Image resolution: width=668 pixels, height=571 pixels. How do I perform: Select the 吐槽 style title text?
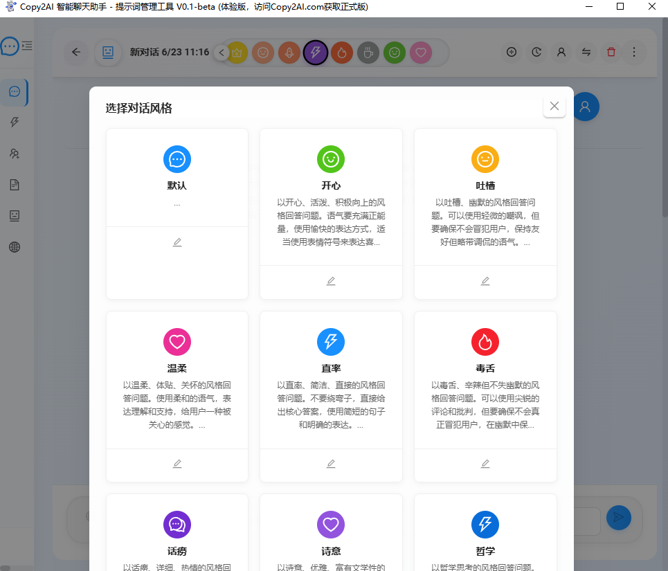(485, 185)
